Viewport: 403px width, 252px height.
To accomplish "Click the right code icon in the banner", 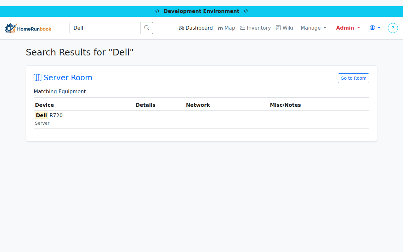I will 246,11.
